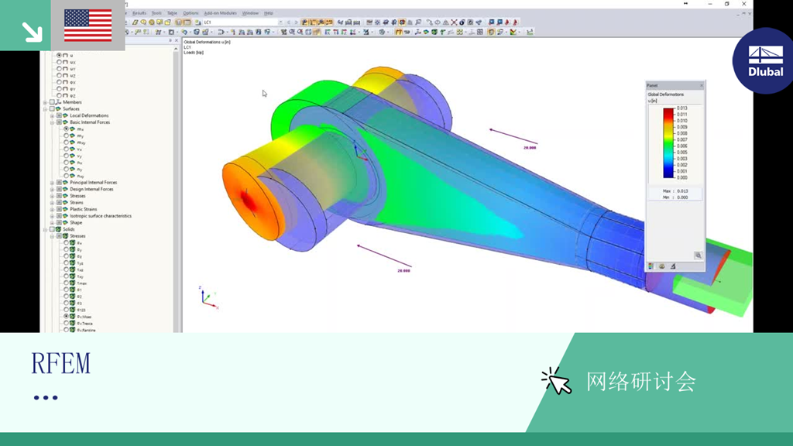Open the Window menu
The image size is (793, 446).
[250, 13]
